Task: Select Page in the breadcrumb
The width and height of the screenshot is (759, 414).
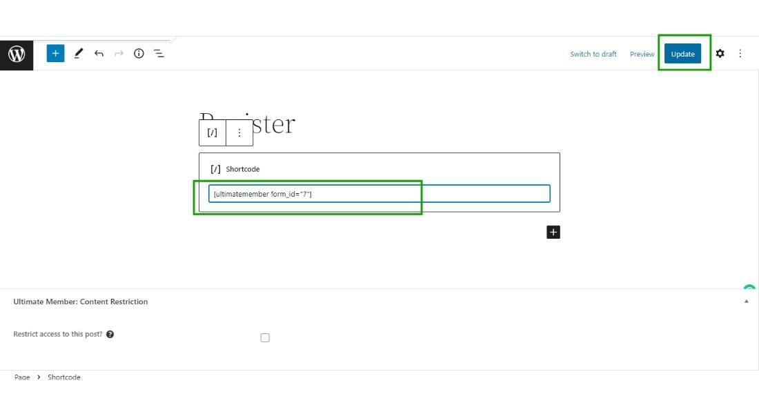Action: (x=22, y=377)
